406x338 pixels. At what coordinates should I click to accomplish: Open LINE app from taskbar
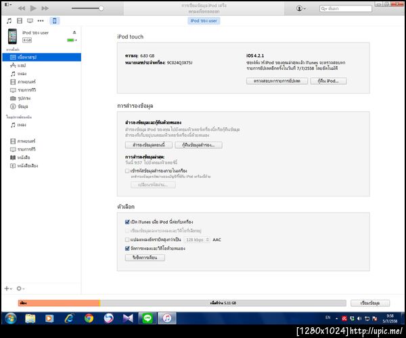tap(148, 318)
